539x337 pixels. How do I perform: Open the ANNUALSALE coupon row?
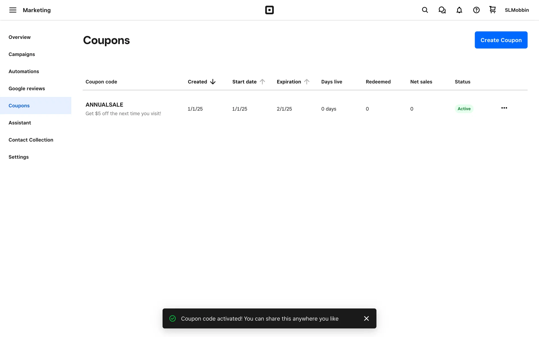tap(104, 105)
